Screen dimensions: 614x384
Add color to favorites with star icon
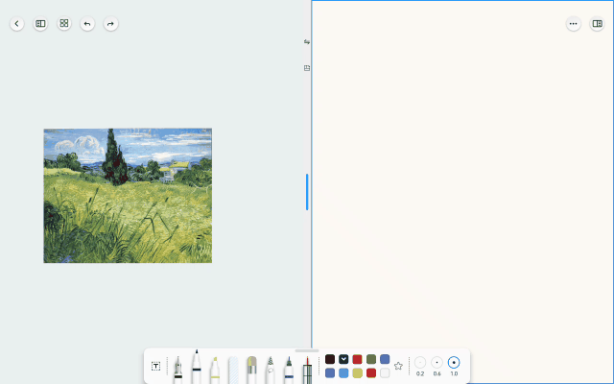click(x=398, y=366)
